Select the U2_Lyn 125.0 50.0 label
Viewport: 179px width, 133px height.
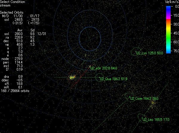[149, 53]
